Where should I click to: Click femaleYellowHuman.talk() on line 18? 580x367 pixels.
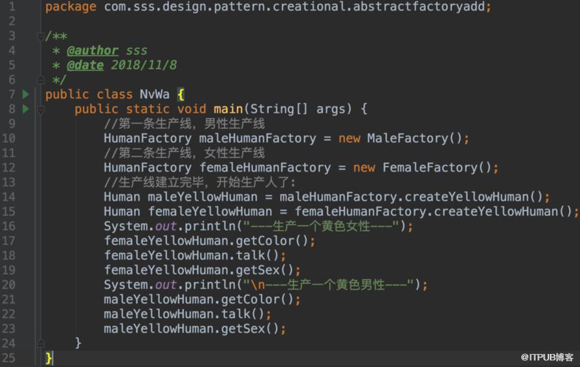coord(191,256)
